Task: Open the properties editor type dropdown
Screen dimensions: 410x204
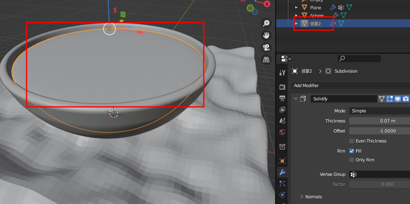Action: (286, 59)
